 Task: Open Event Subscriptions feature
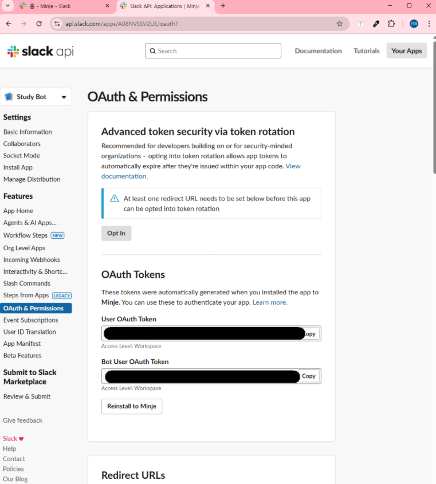[30, 320]
